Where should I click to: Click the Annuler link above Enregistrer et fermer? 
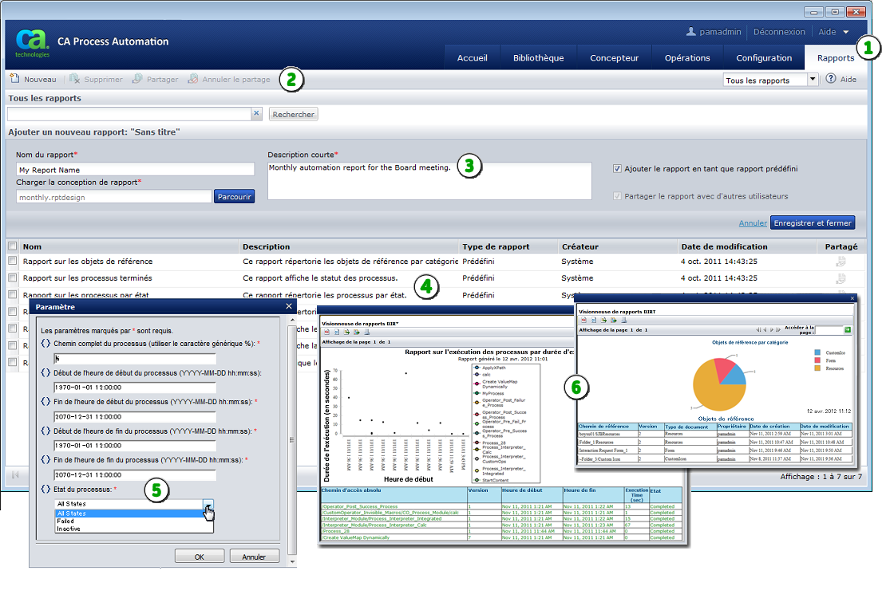[x=753, y=222]
